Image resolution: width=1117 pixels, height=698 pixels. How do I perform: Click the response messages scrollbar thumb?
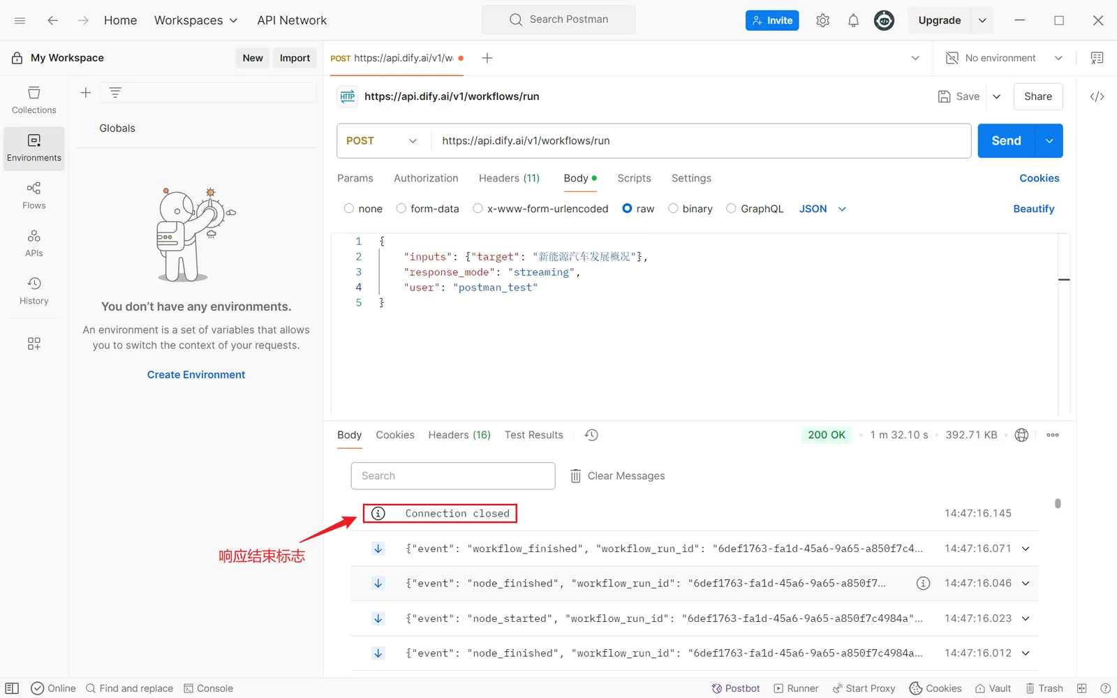[x=1058, y=503]
